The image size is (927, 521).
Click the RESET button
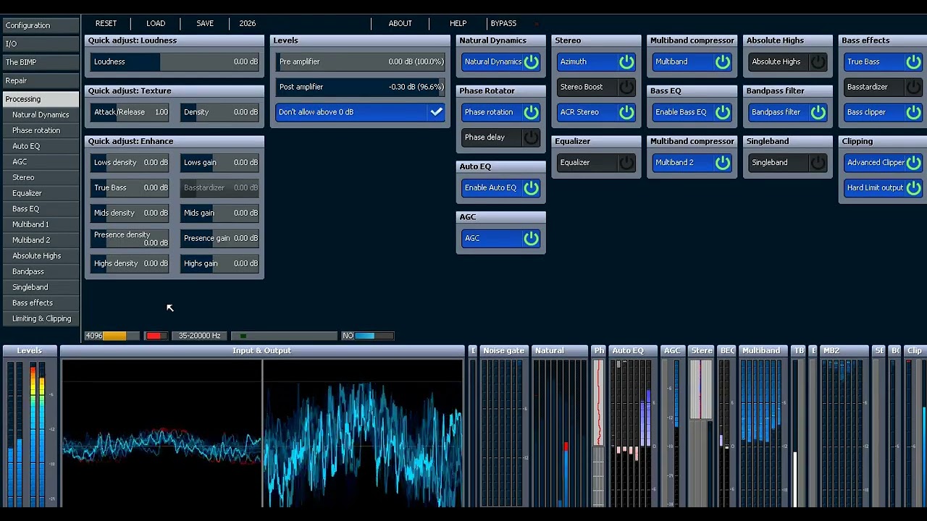click(106, 23)
